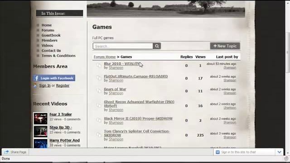
Task: Click the Harry Potter And title link
Action: pos(64,140)
